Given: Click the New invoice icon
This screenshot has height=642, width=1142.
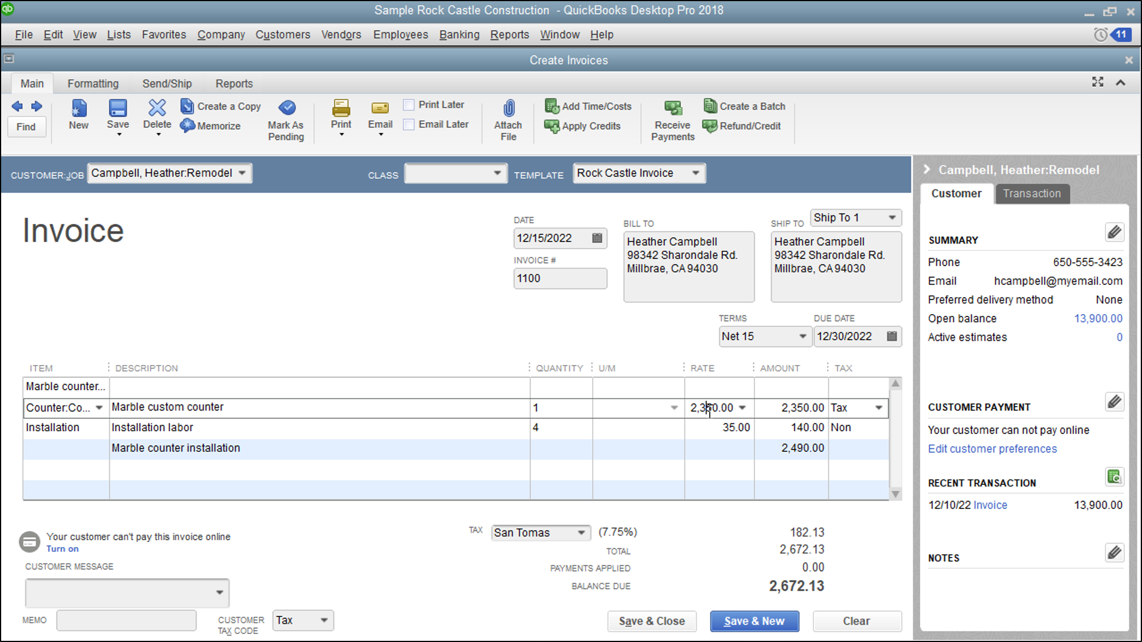Looking at the screenshot, I should pos(79,108).
